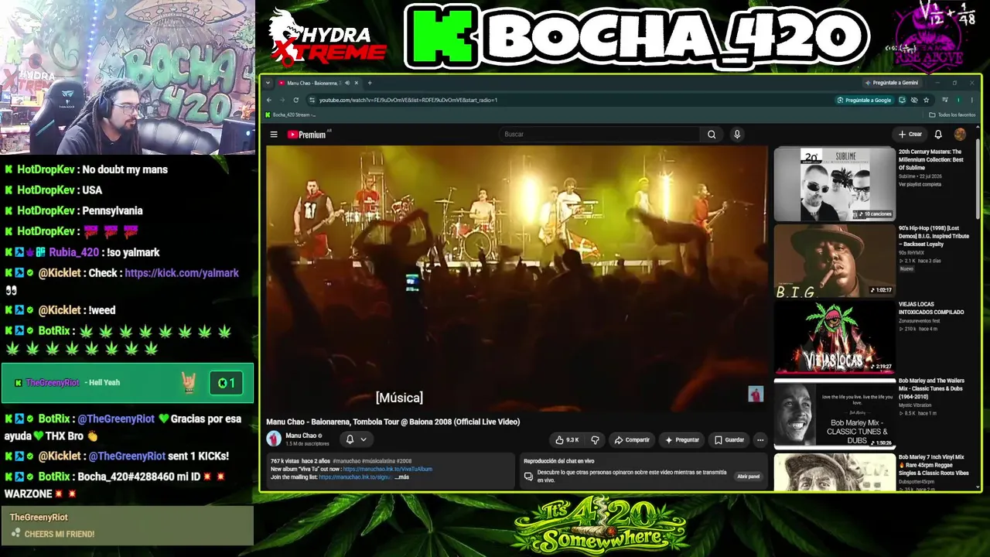Open the Chrome three-dot menu
Image resolution: width=990 pixels, height=557 pixels.
(972, 100)
